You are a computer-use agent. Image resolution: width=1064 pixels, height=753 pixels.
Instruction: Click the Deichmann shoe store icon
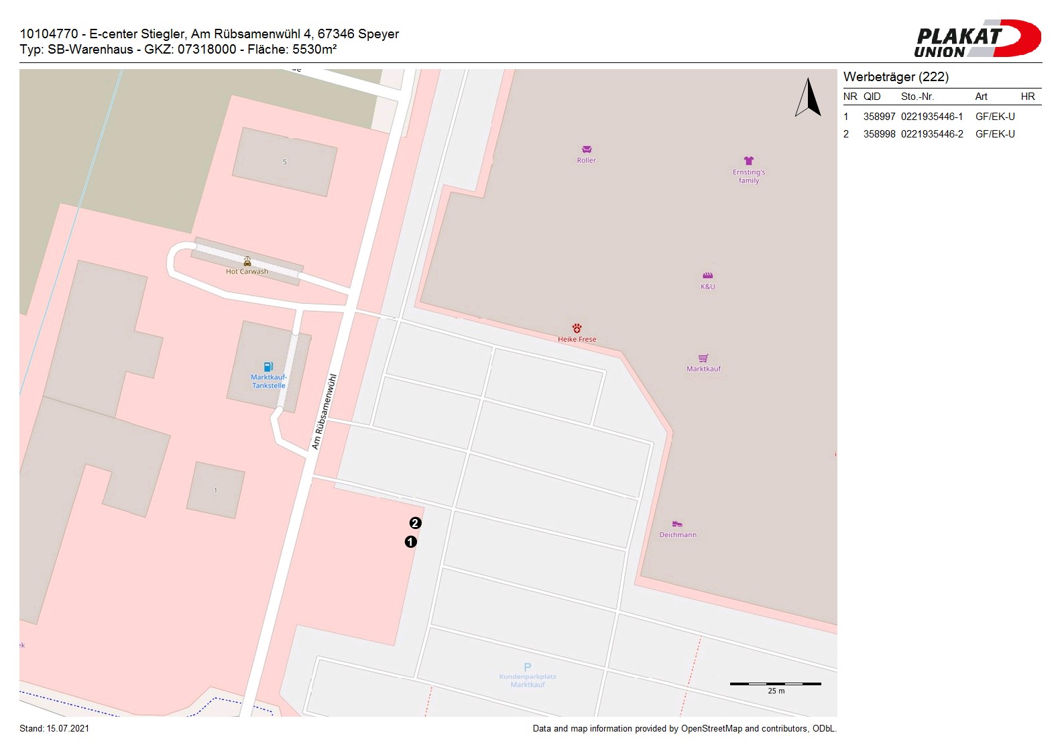(x=677, y=524)
